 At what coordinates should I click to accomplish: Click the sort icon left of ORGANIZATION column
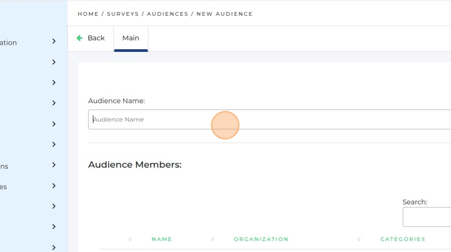212,239
